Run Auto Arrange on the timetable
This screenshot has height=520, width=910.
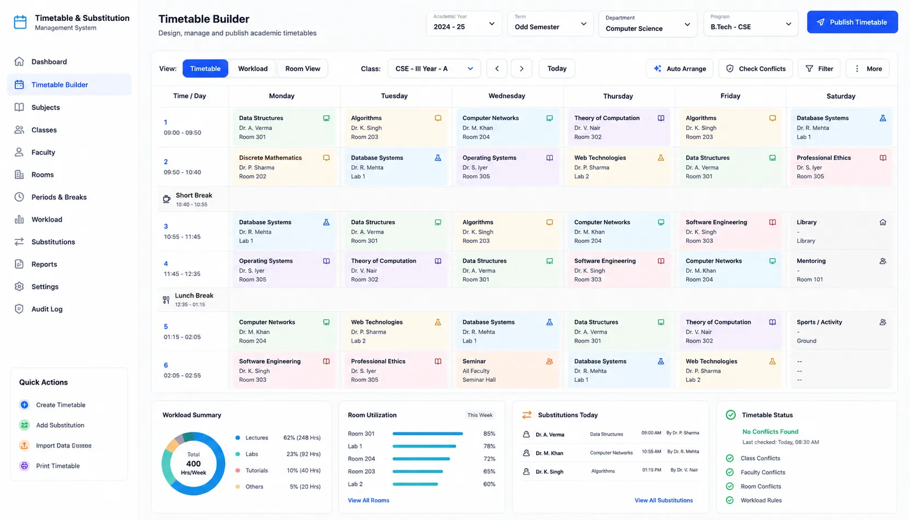pos(680,69)
